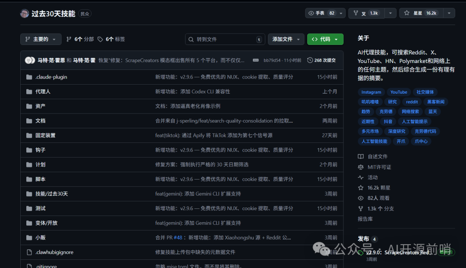The height and width of the screenshot is (268, 466).
Task: Open the 技能/过去30天 folder
Action: pyautogui.click(x=52, y=194)
